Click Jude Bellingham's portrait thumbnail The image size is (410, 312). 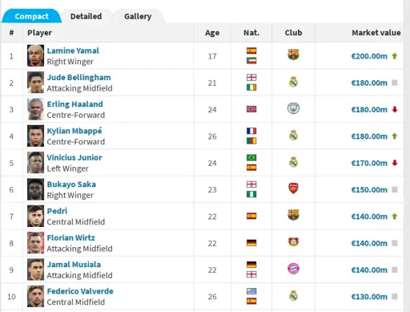(35, 83)
